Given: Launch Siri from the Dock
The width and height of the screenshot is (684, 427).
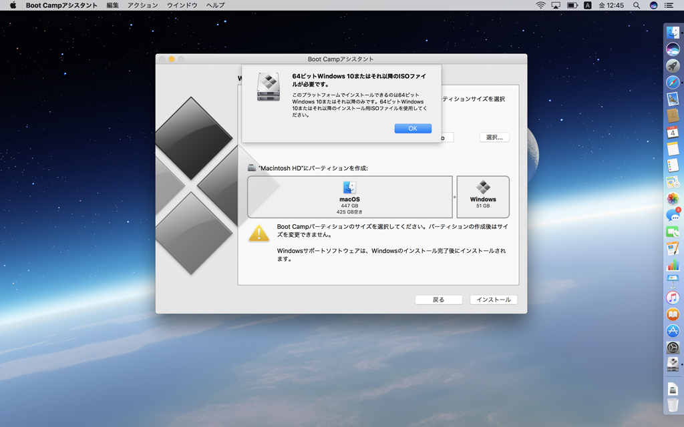Looking at the screenshot, I should click(x=673, y=49).
